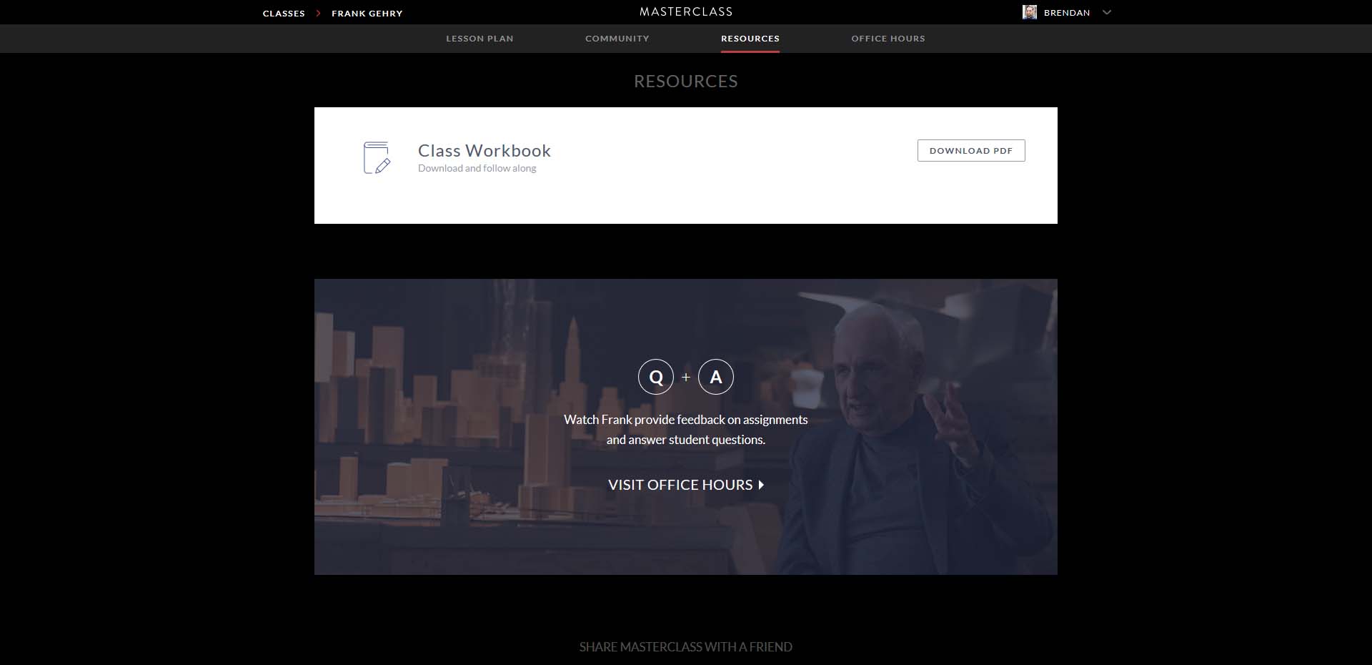Click the circled Q icon

[655, 377]
